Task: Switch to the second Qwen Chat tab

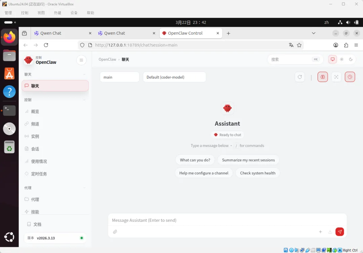Action: [126, 33]
